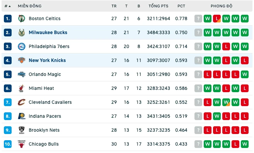Open the New York Knicks team link
This screenshot has width=254, height=153.
click(x=47, y=60)
